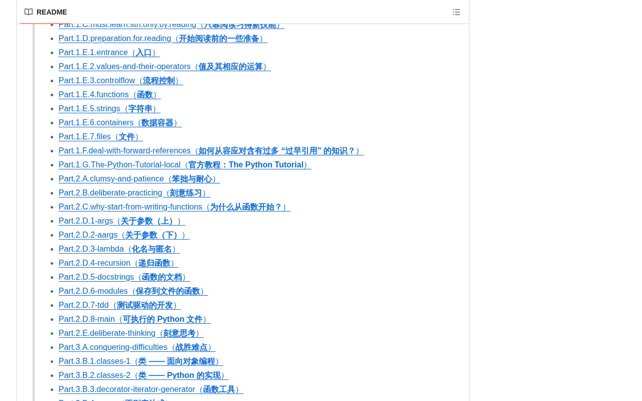The height and width of the screenshot is (401, 642).
Task: Open Part.3.B.1.classes-1 link
Action: [141, 361]
